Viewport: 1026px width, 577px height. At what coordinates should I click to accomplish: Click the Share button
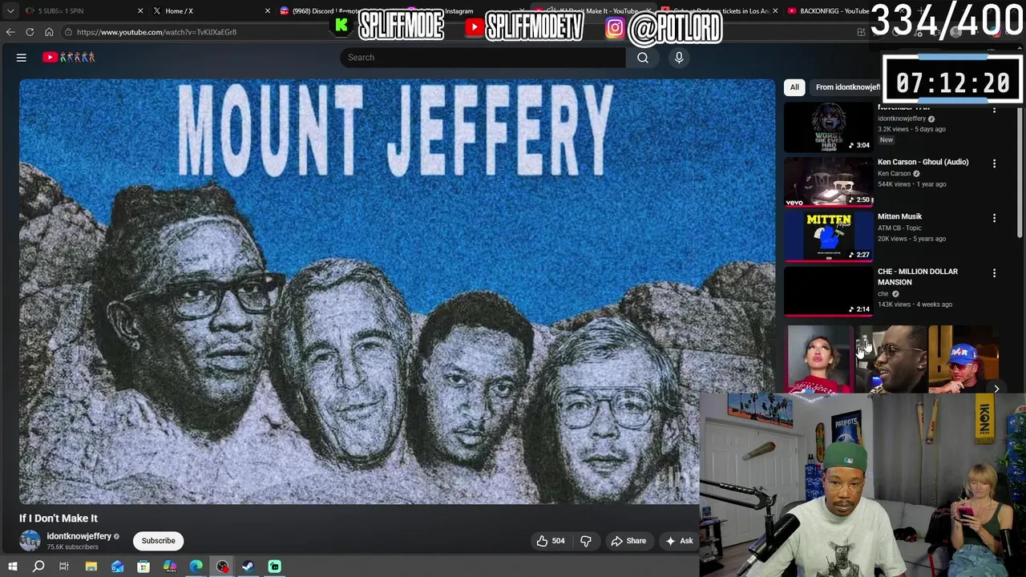[628, 541]
